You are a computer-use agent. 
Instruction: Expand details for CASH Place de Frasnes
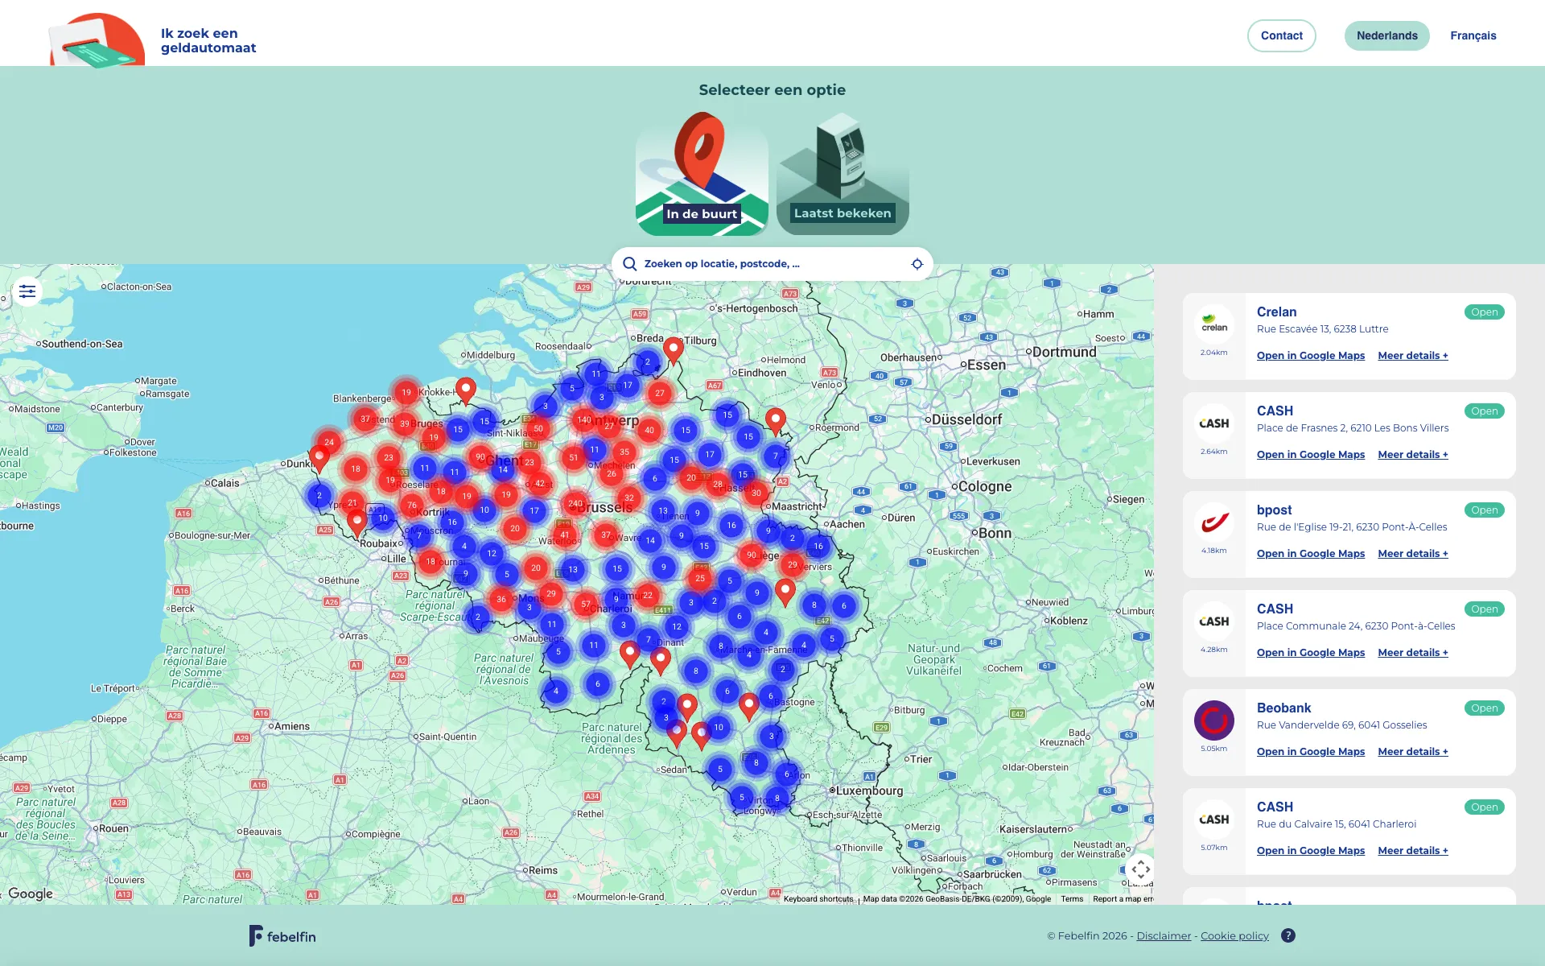[x=1413, y=455]
